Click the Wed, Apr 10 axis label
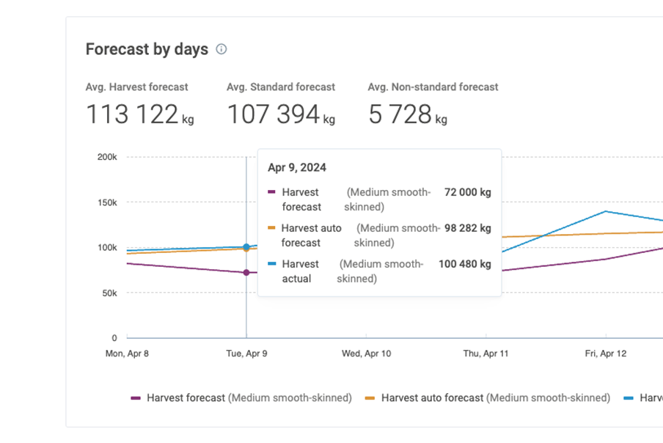 (367, 354)
